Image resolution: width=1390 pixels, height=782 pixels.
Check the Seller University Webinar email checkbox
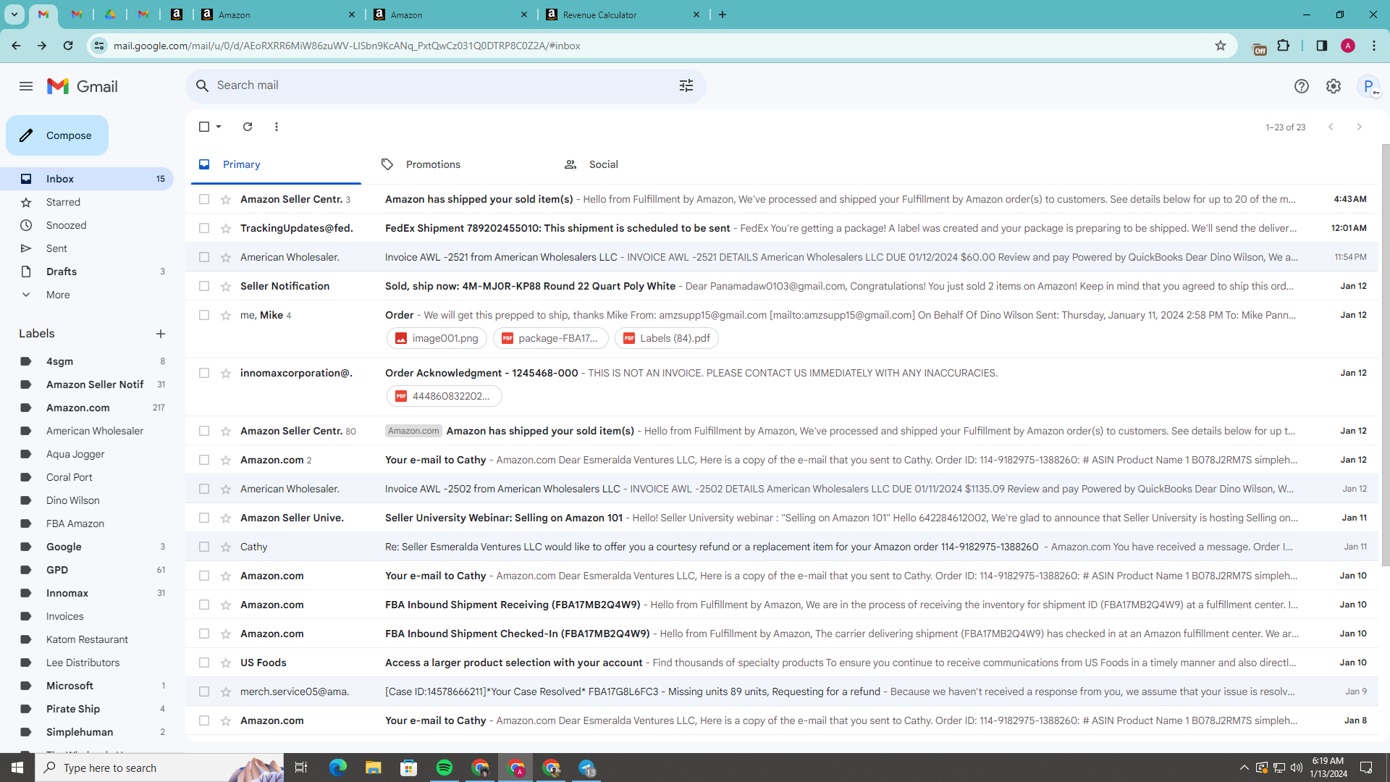(204, 518)
